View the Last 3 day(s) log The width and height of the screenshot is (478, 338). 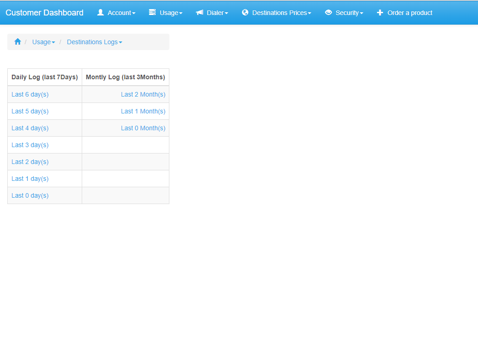[30, 145]
